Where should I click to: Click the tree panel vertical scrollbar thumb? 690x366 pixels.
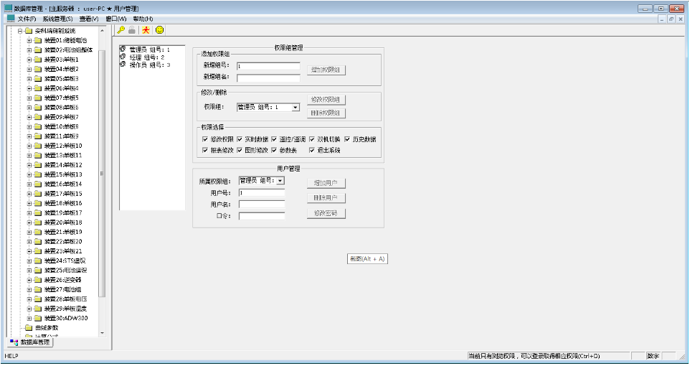pos(102,174)
